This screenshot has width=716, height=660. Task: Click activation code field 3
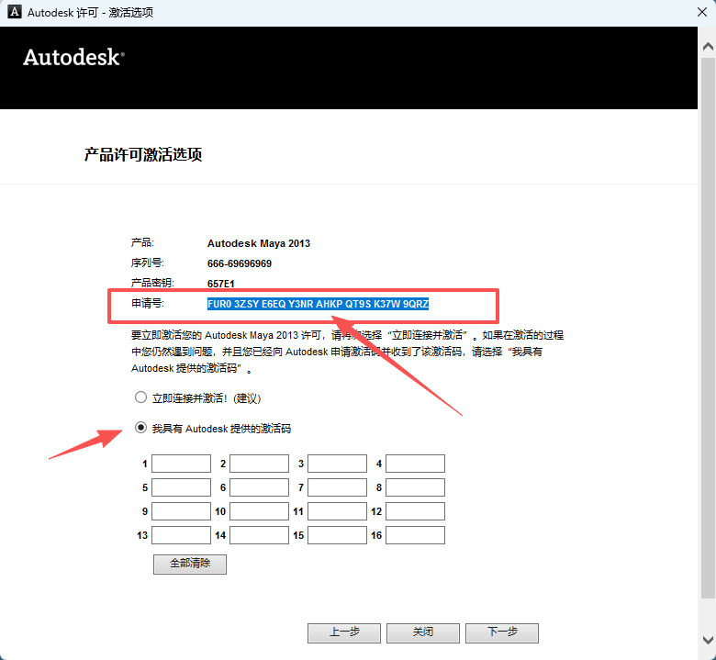(x=338, y=464)
